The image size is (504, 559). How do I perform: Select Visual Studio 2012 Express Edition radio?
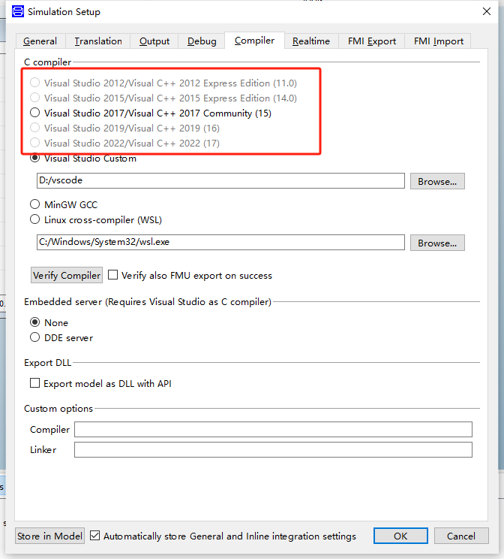(x=35, y=83)
